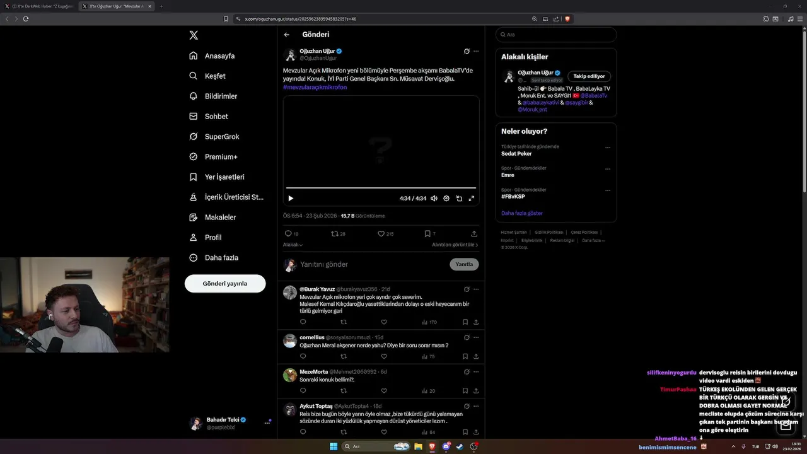Open more options on Burak Yavuz's reply
Image resolution: width=807 pixels, height=454 pixels.
(x=476, y=289)
